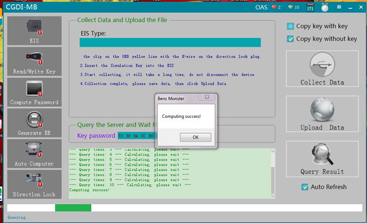Close the CGDI-MB window
Screen dimensions: 367x223
coord(361,7)
